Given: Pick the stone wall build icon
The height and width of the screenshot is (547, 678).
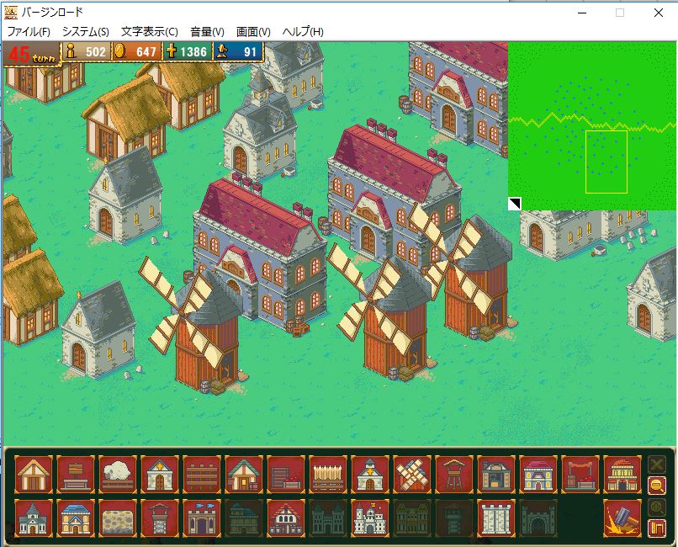Looking at the screenshot, I should coord(496,518).
